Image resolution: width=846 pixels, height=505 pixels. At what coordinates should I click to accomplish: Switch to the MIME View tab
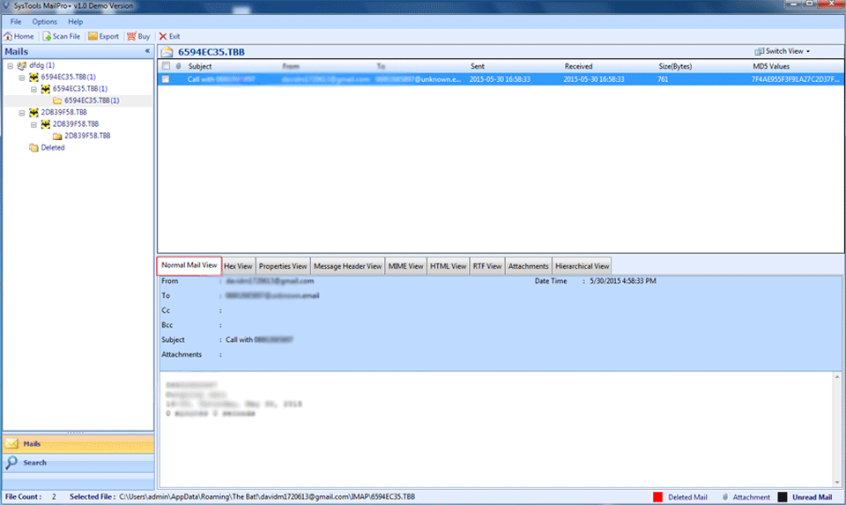click(405, 266)
